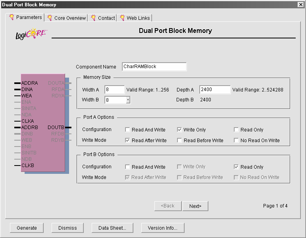Viewport: 306px width, 238px height.
Task: Open the Web Links tab
Action: point(135,18)
